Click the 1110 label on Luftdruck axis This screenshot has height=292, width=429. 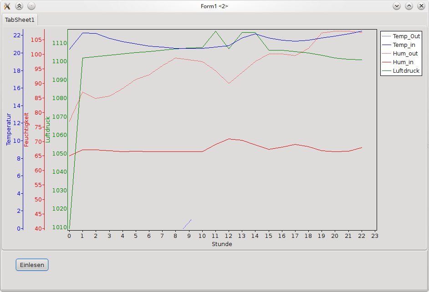coord(59,43)
